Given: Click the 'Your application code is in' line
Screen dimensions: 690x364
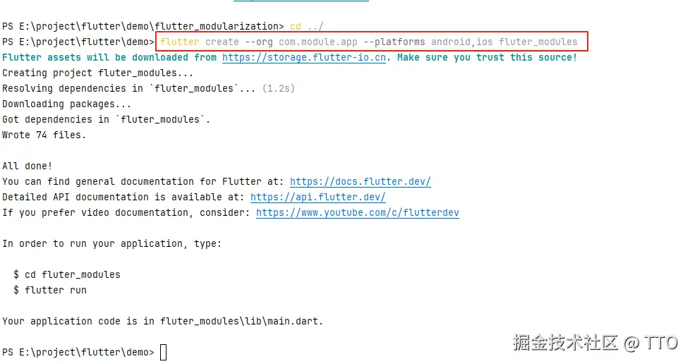Looking at the screenshot, I should (x=162, y=321).
